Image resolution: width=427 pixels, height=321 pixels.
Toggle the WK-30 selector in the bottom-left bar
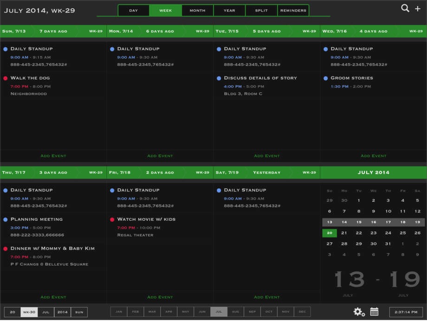[x=29, y=312]
